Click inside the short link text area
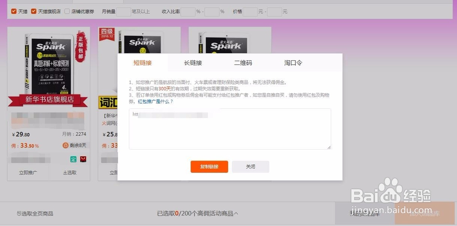The image size is (457, 226). click(x=230, y=129)
